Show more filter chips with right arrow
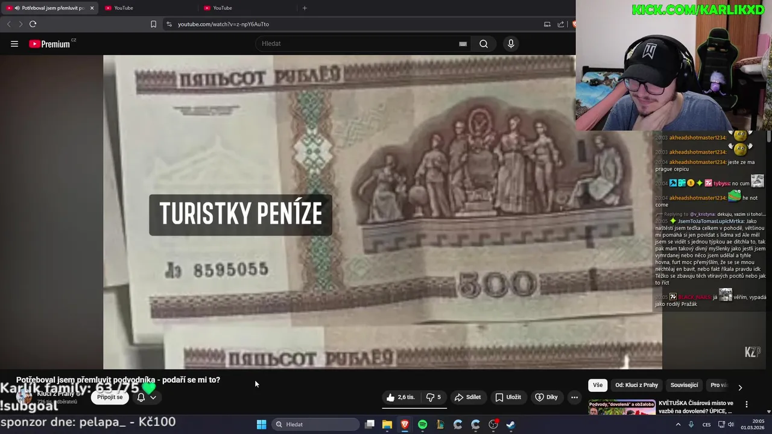 click(x=740, y=387)
